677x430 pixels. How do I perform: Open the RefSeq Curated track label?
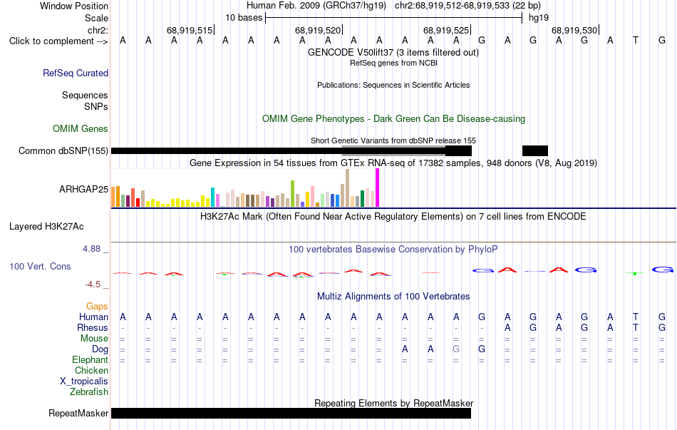click(76, 73)
